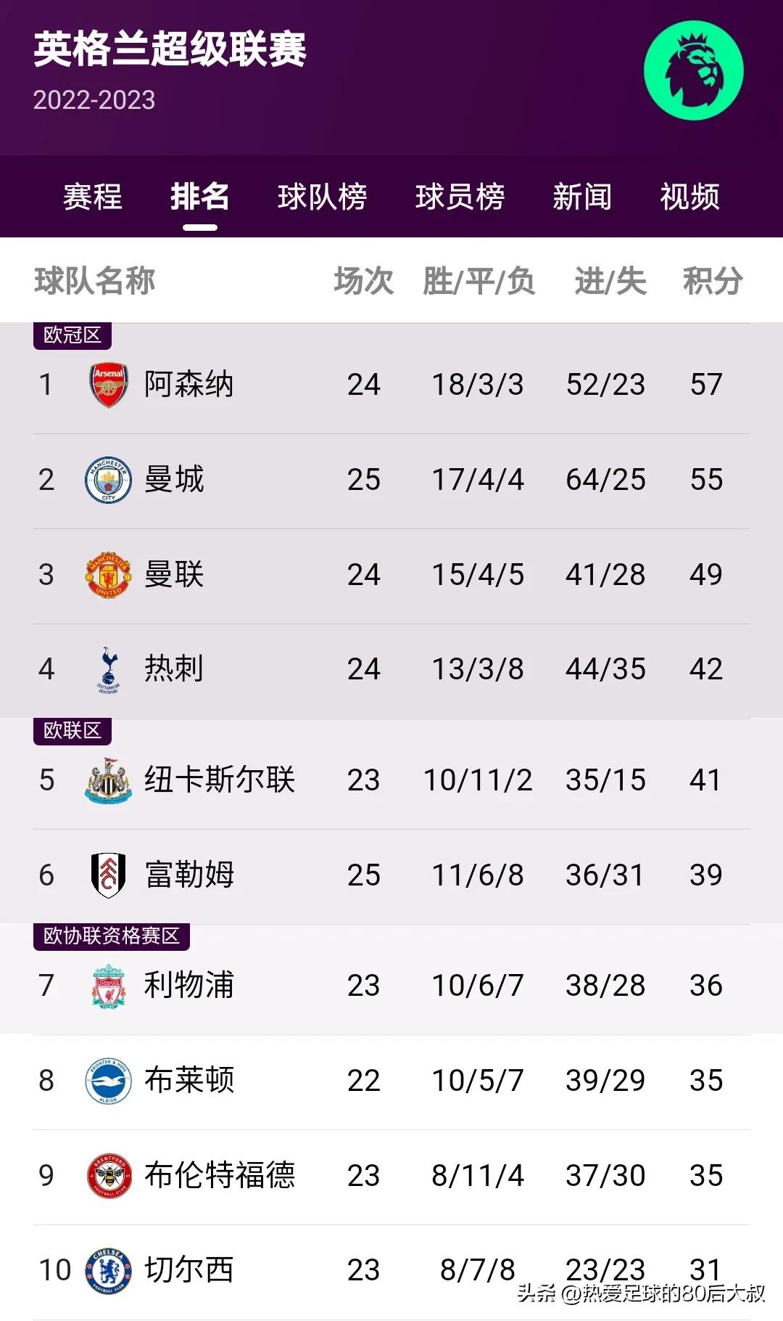The width and height of the screenshot is (783, 1321).
Task: Tap the Arsenal club crest
Action: (109, 385)
